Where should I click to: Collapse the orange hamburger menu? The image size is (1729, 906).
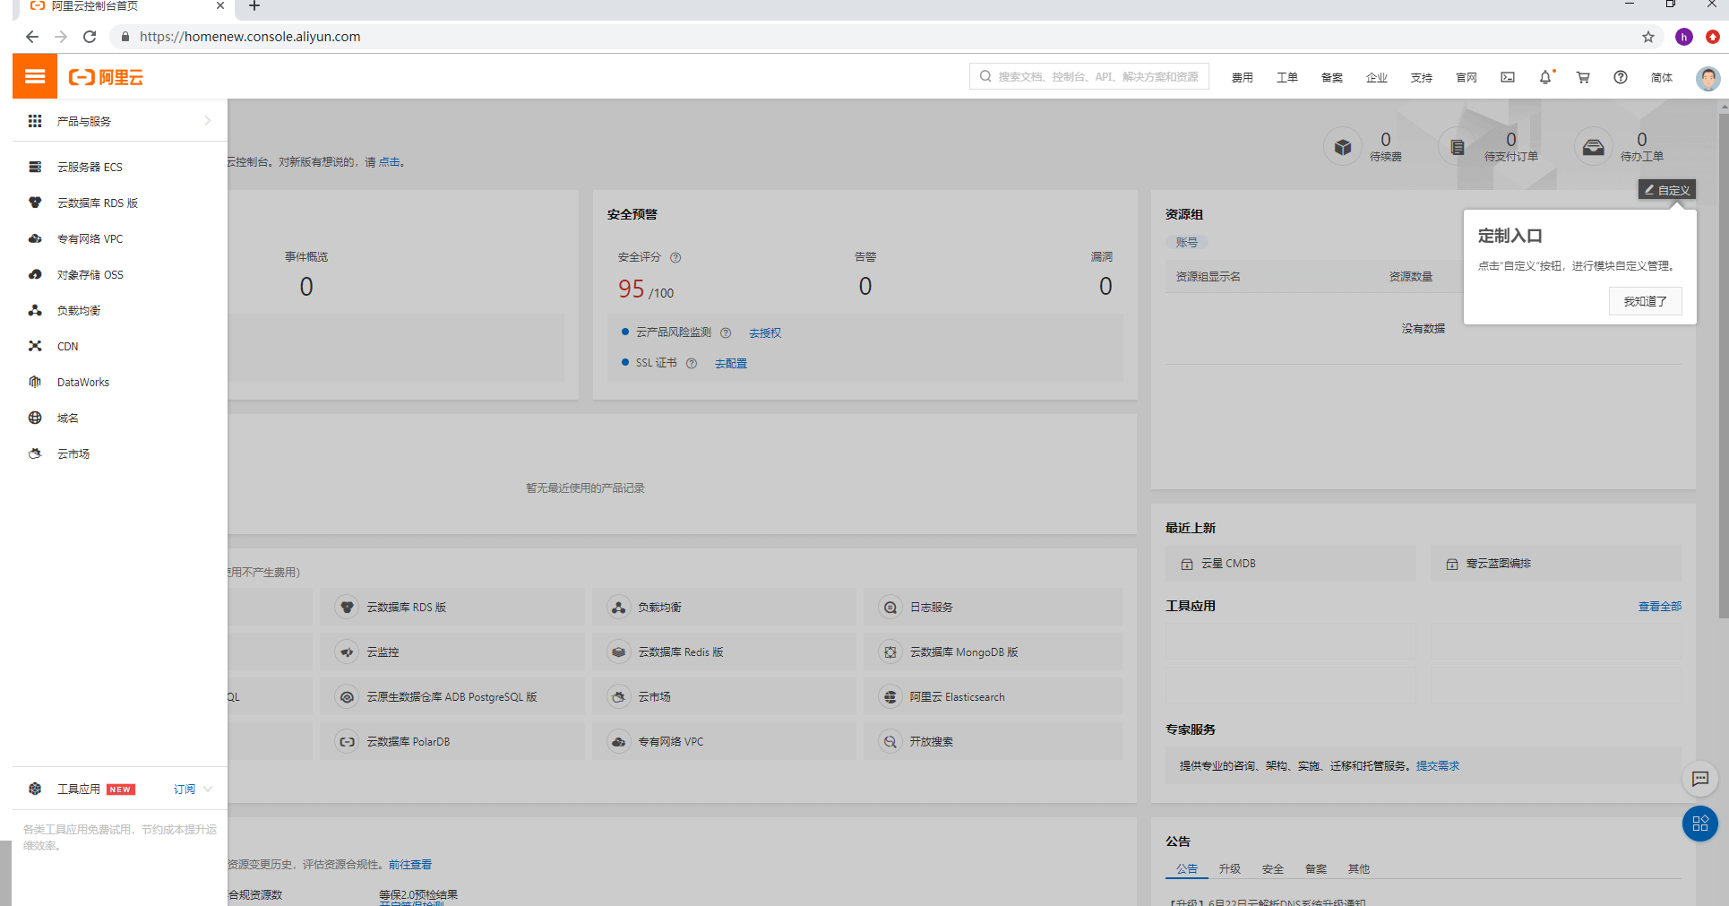[x=35, y=76]
